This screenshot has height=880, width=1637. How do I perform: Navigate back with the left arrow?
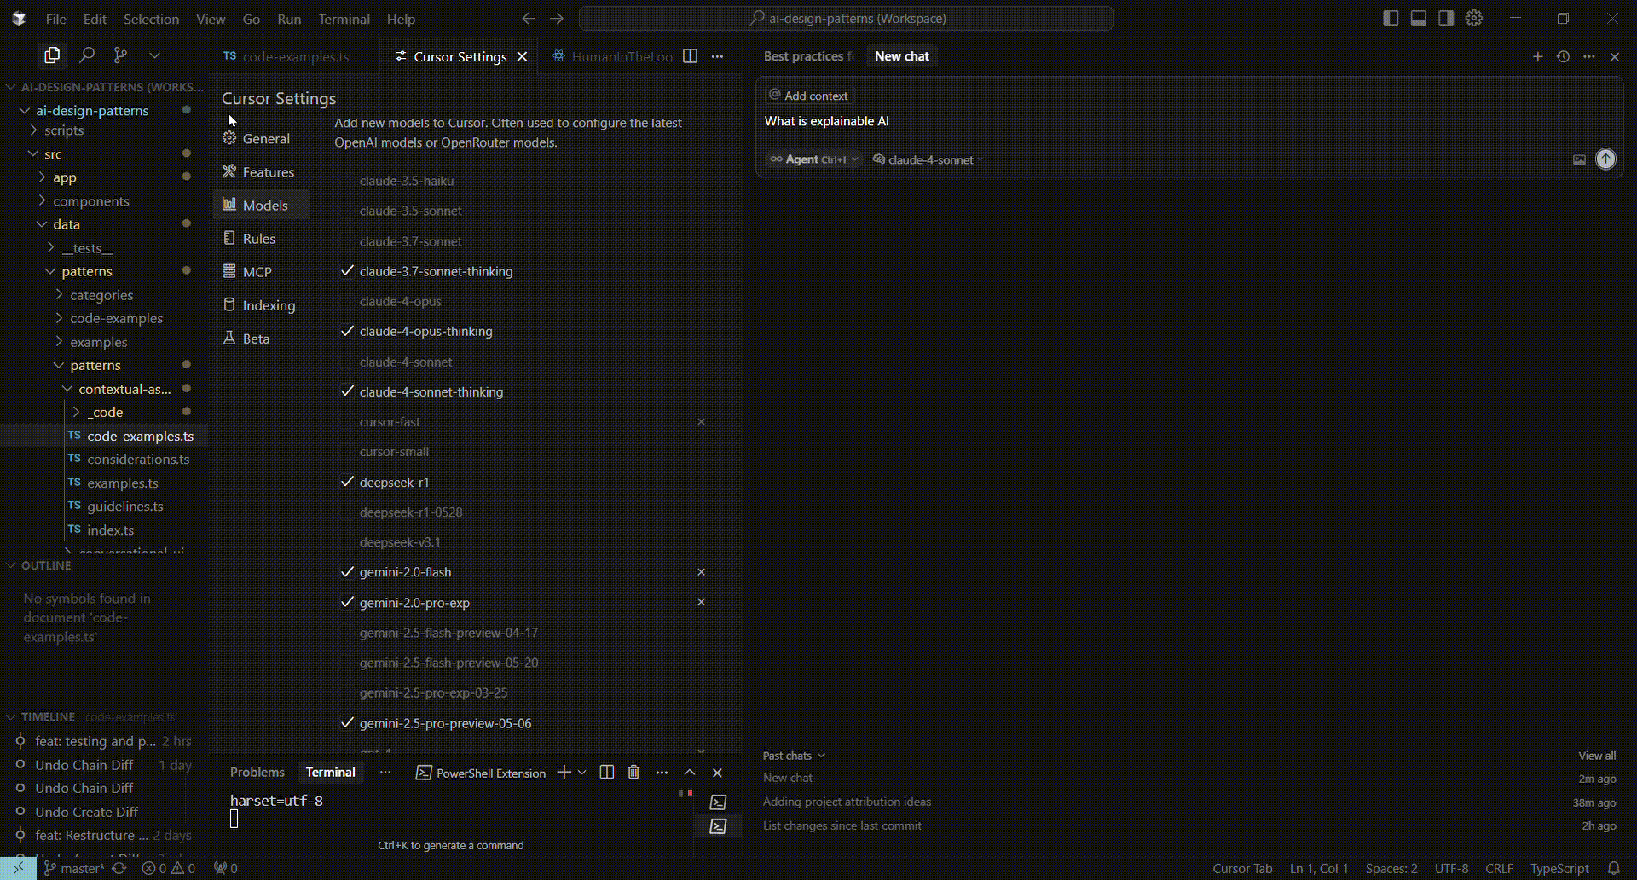tap(529, 18)
